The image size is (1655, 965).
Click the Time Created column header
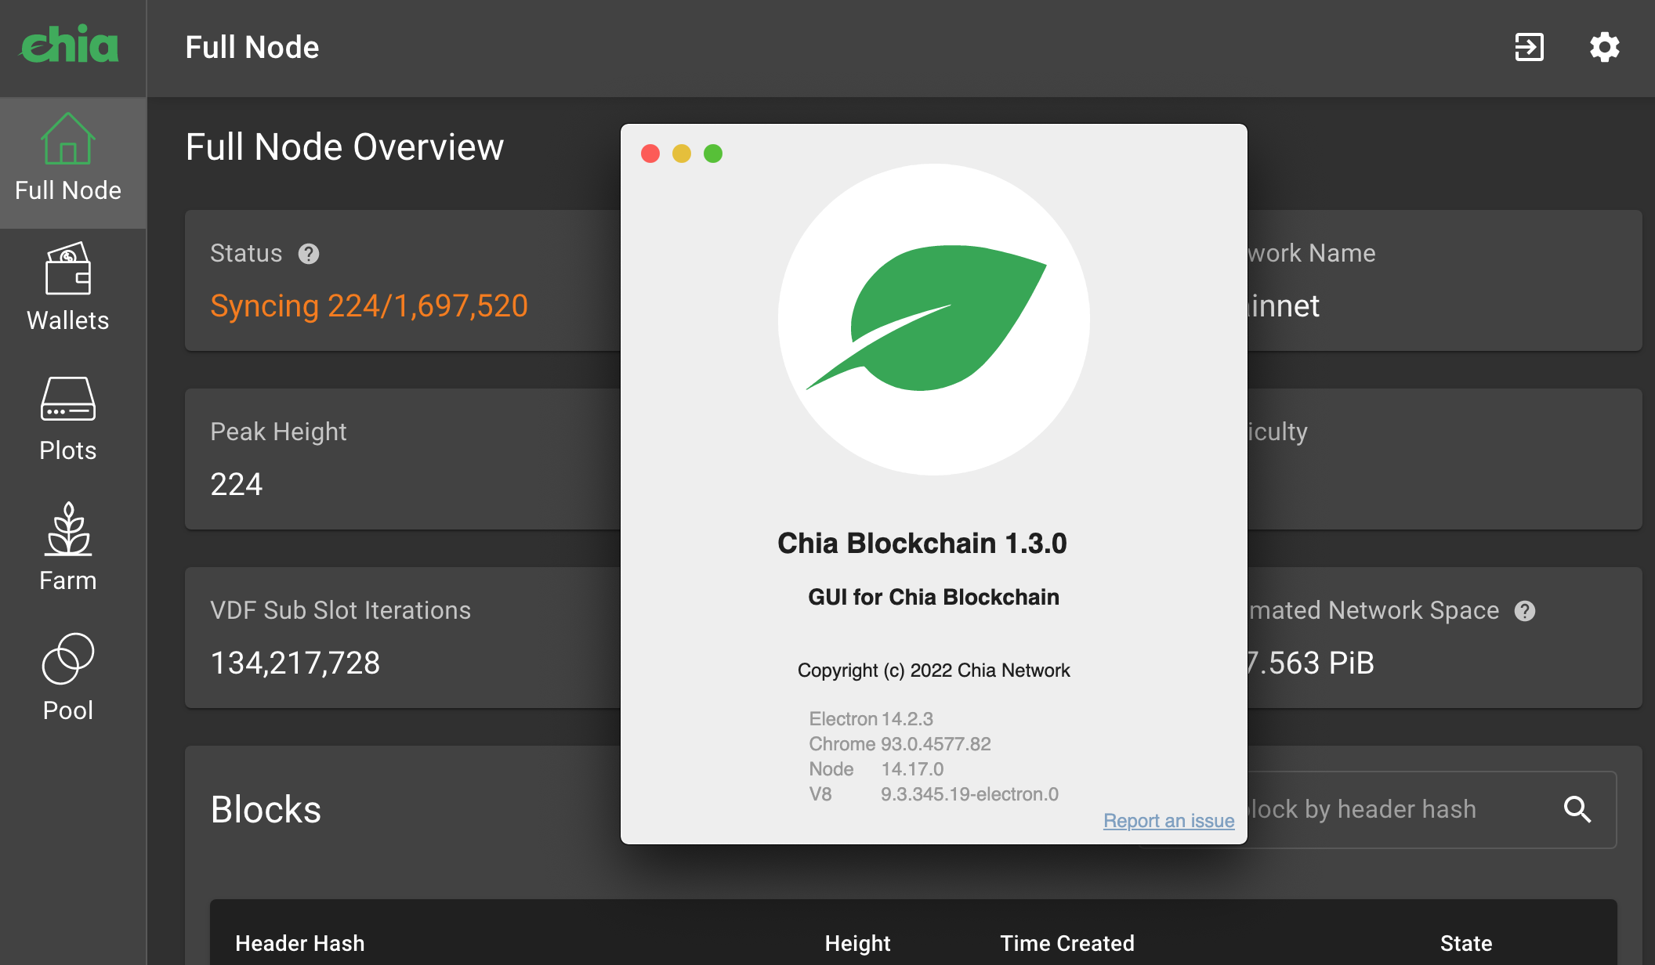point(1067,943)
